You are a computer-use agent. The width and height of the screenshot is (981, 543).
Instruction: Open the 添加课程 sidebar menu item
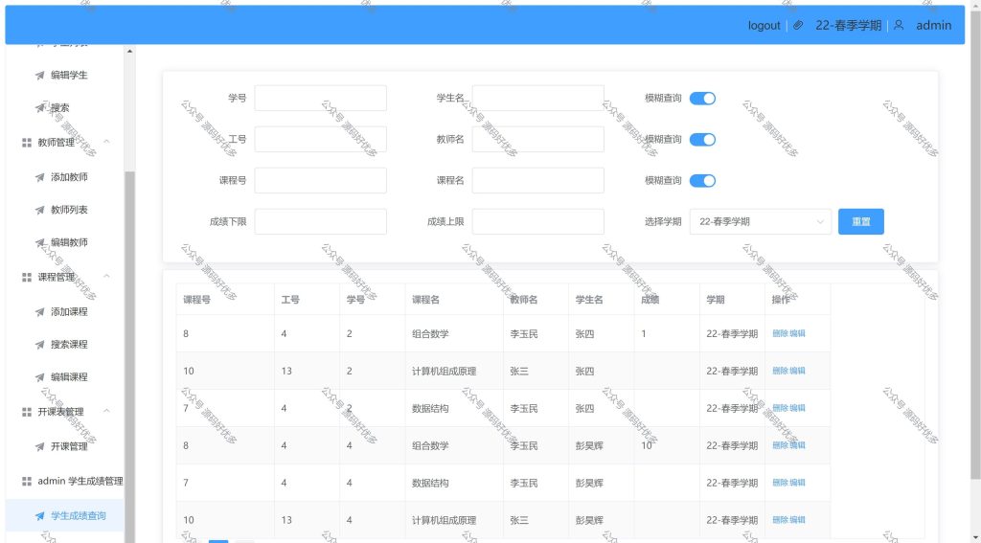point(65,311)
